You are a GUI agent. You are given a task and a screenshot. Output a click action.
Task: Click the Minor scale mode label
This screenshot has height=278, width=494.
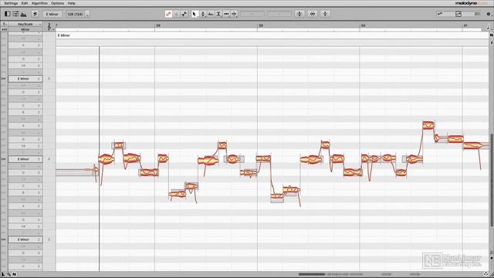(x=25, y=29)
